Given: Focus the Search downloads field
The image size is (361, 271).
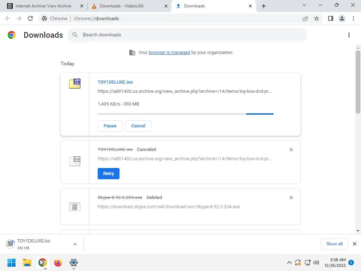Looking at the screenshot, I should 187,35.
